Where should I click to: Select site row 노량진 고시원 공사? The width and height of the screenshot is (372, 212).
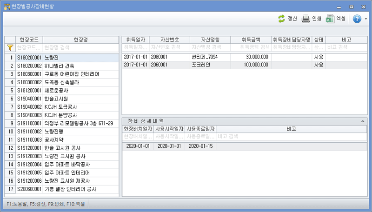(x=62, y=156)
